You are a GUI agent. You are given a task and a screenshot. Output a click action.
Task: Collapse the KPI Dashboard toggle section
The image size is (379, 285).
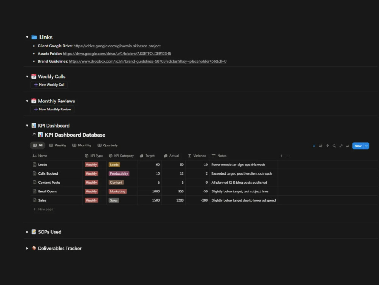click(x=27, y=126)
